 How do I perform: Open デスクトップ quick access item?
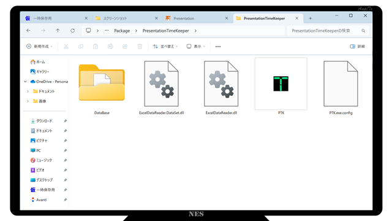pyautogui.click(x=42, y=180)
